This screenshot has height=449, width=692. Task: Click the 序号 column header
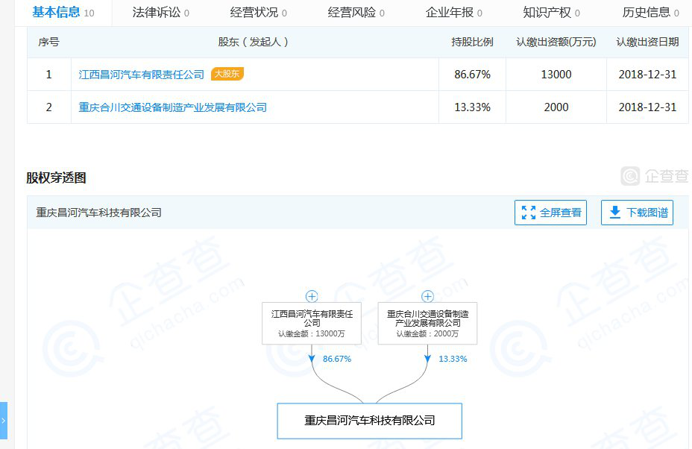pyautogui.click(x=48, y=42)
